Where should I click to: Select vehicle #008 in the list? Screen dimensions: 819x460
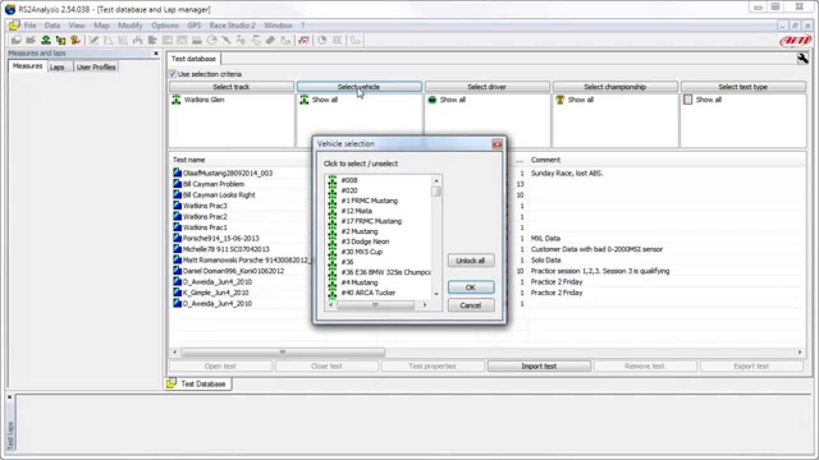coord(349,180)
